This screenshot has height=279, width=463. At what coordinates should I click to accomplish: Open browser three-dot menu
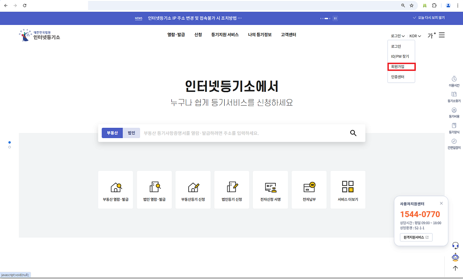458,5
